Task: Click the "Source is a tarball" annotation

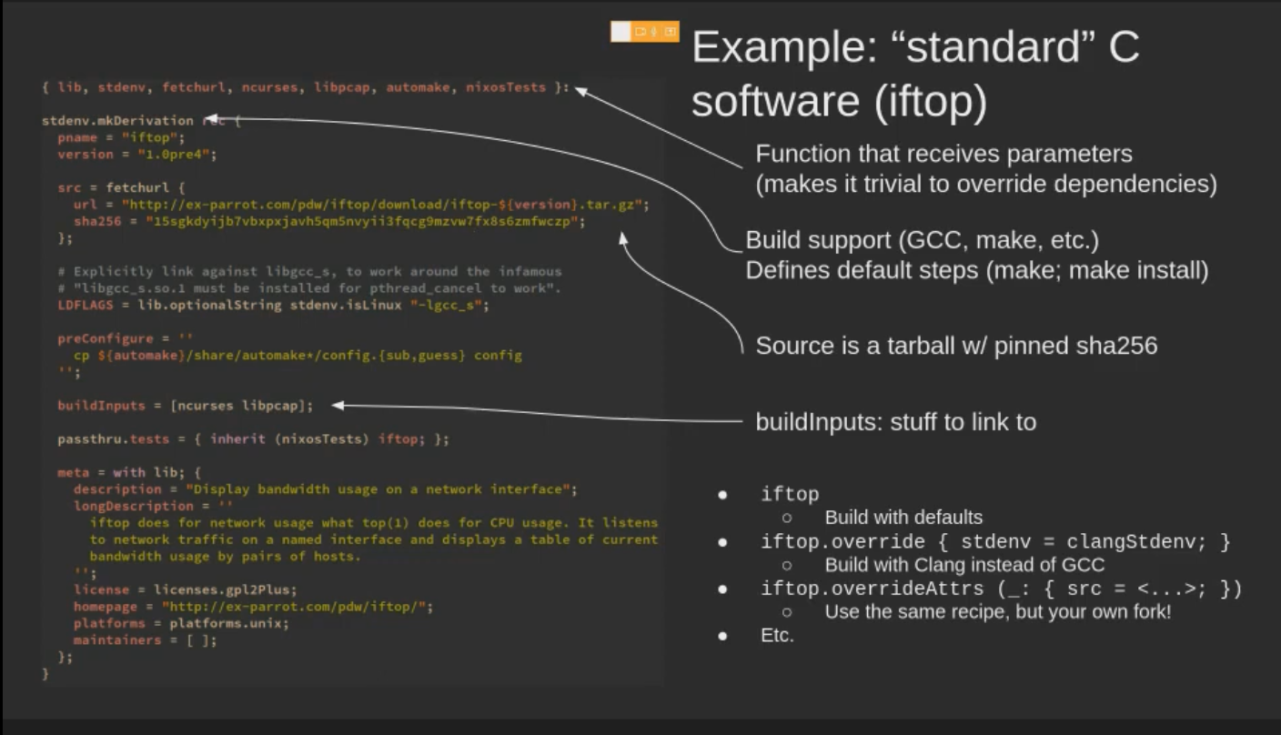Action: click(x=956, y=346)
